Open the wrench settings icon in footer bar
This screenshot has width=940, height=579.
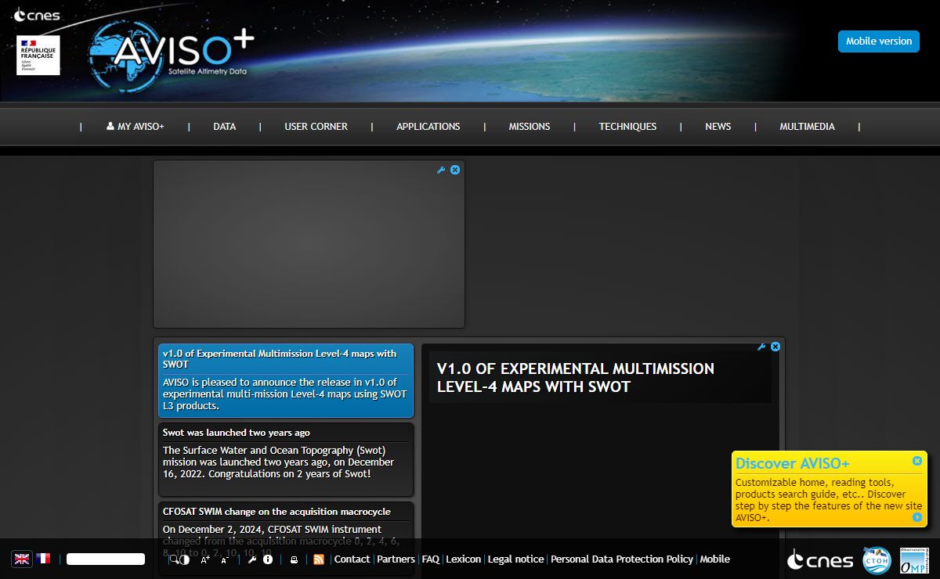tap(251, 559)
